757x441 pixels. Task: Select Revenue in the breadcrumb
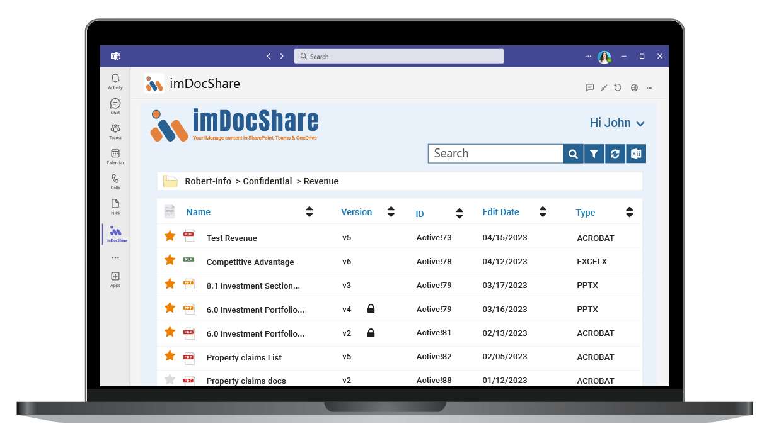[321, 181]
